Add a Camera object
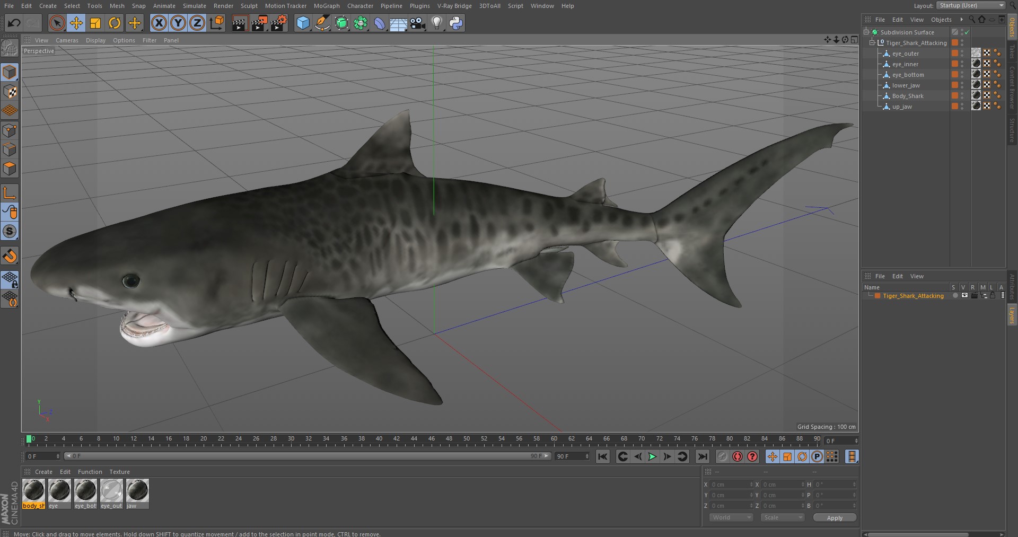 coord(418,23)
